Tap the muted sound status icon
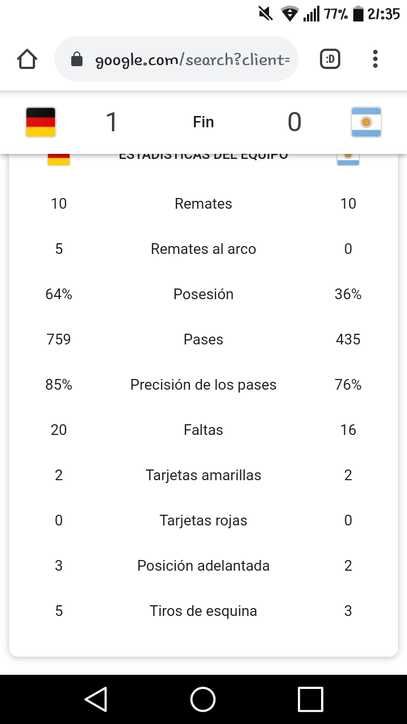Image resolution: width=407 pixels, height=724 pixels. [x=265, y=14]
